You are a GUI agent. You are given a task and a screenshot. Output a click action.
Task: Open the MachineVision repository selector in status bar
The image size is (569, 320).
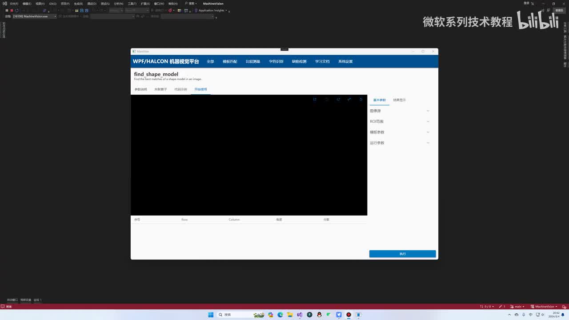point(544,307)
